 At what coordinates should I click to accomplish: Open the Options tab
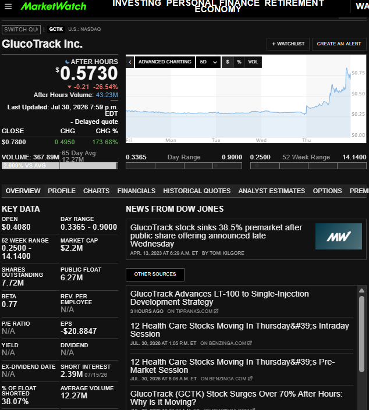pos(328,191)
